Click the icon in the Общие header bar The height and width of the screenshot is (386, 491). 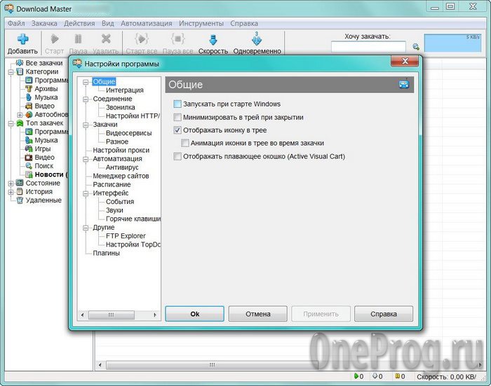coord(404,84)
